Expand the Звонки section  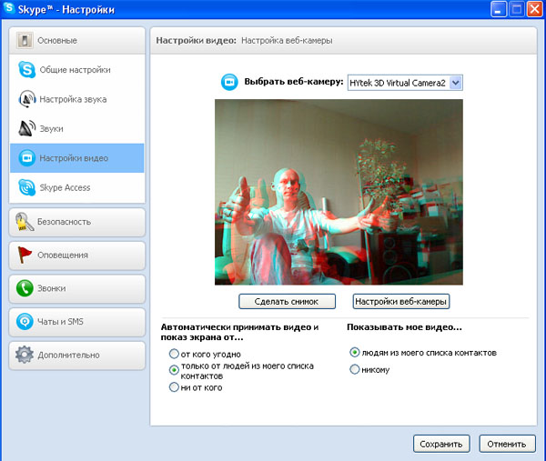(77, 289)
